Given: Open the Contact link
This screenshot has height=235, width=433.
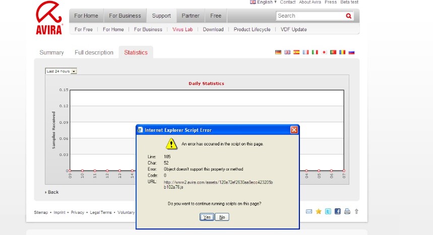Looking at the screenshot, I should pos(288,2).
